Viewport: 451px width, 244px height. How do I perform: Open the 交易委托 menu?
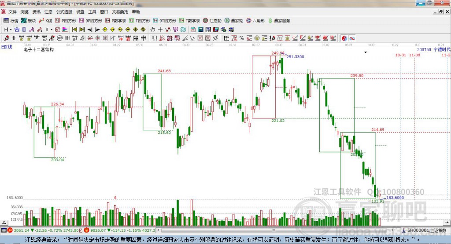click(120, 12)
